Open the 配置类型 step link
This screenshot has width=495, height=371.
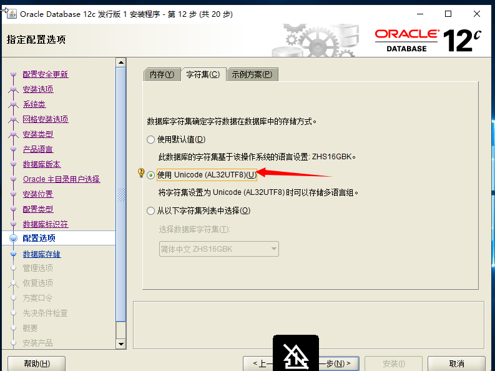38,209
